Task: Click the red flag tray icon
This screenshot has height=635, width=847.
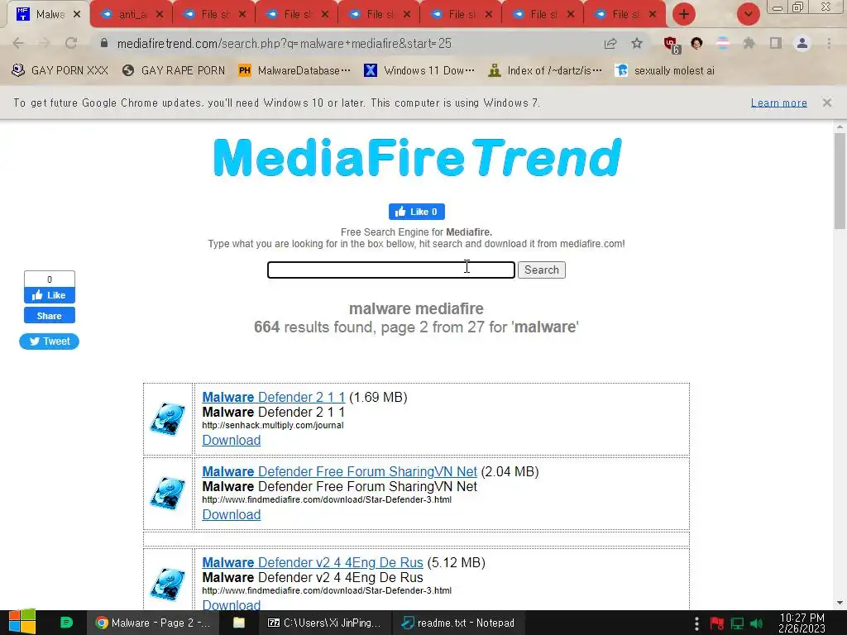Action: tap(717, 623)
